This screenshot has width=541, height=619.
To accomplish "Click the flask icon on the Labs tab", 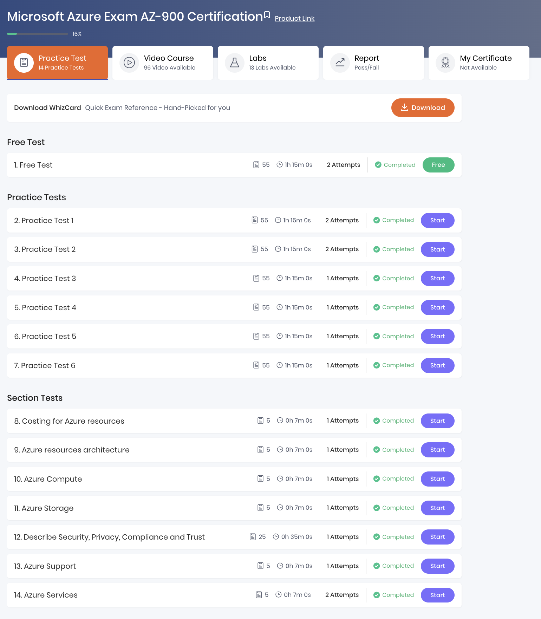I will (235, 63).
